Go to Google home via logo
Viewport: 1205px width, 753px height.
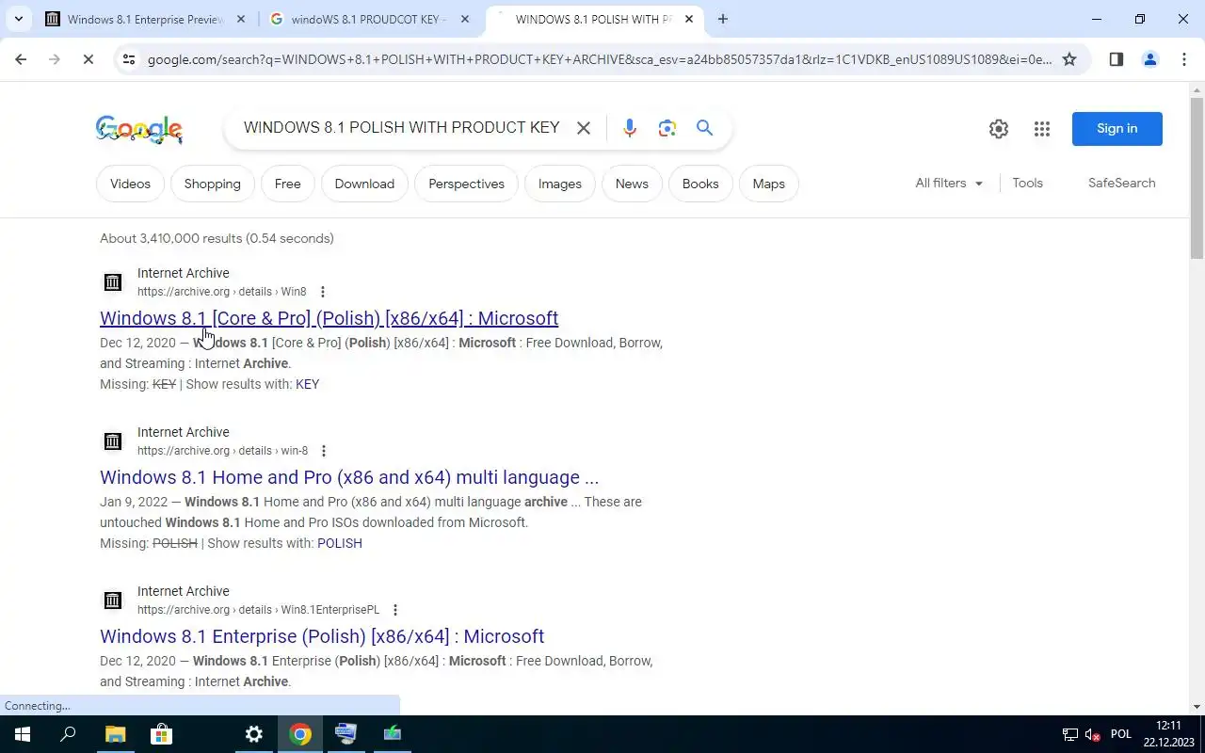(139, 130)
